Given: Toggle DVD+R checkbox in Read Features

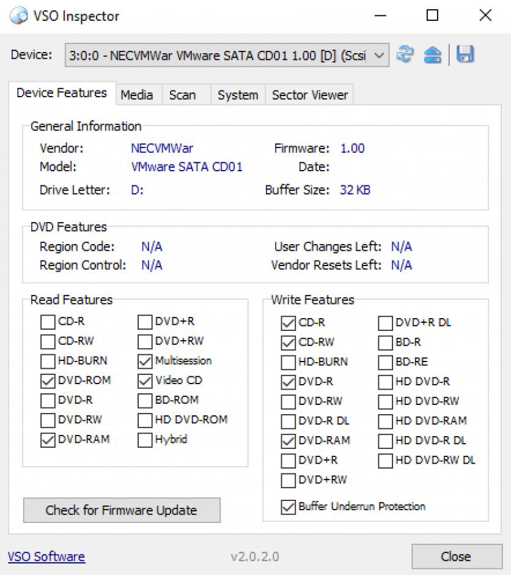Looking at the screenshot, I should point(145,322).
